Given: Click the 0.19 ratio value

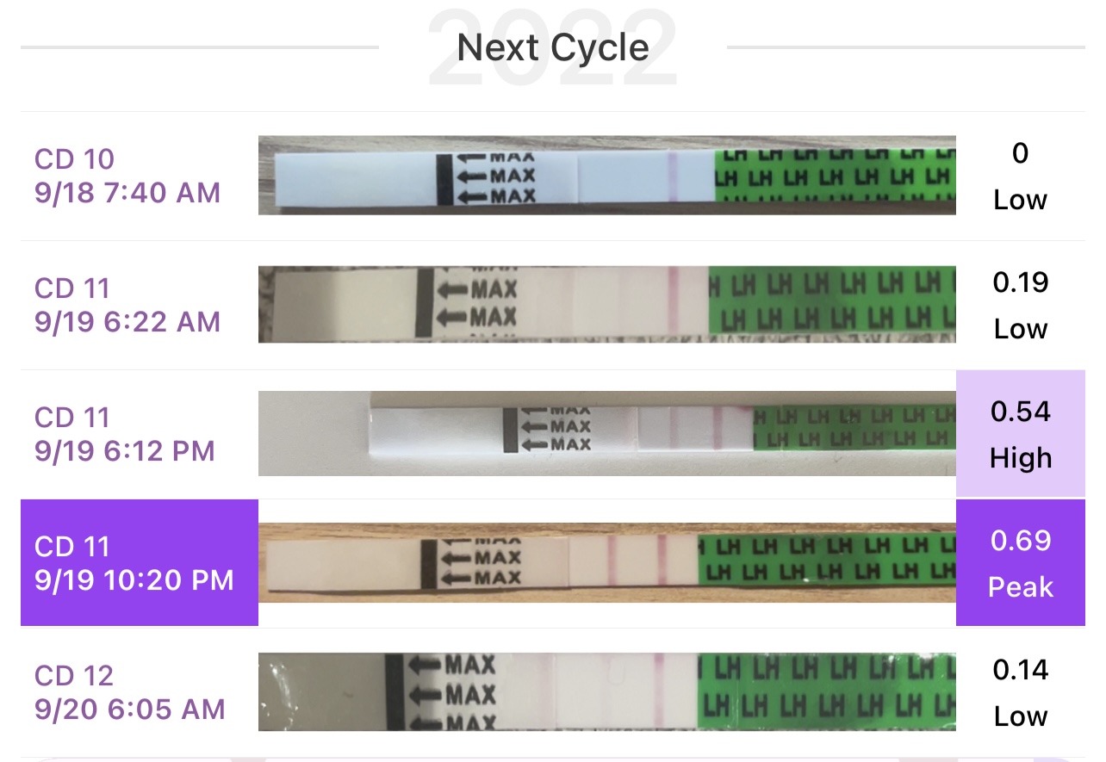Looking at the screenshot, I should click(x=1021, y=282).
